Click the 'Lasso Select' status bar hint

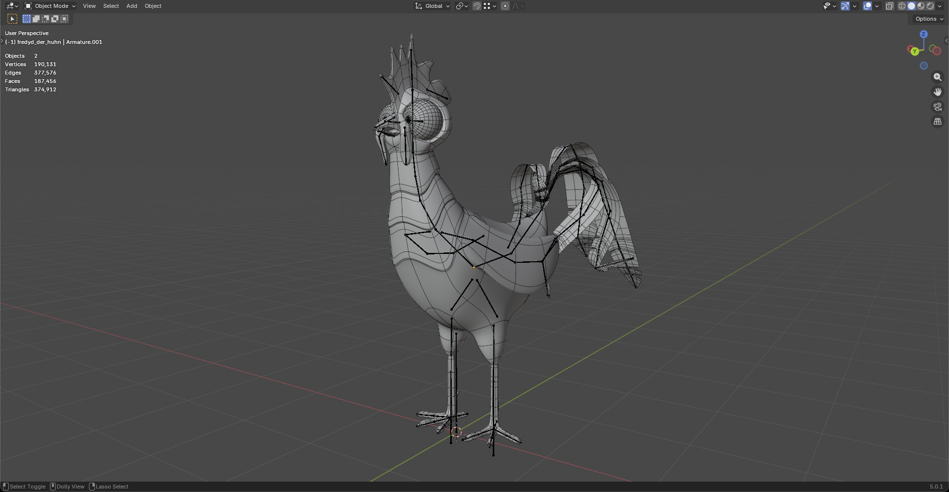[112, 487]
